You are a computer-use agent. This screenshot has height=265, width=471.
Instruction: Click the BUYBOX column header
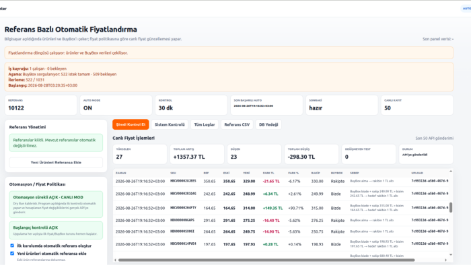(336, 173)
